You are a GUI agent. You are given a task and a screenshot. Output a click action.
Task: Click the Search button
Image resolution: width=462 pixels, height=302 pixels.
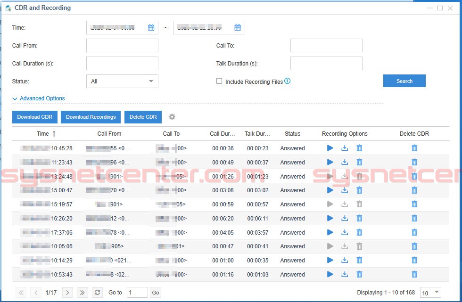click(404, 81)
